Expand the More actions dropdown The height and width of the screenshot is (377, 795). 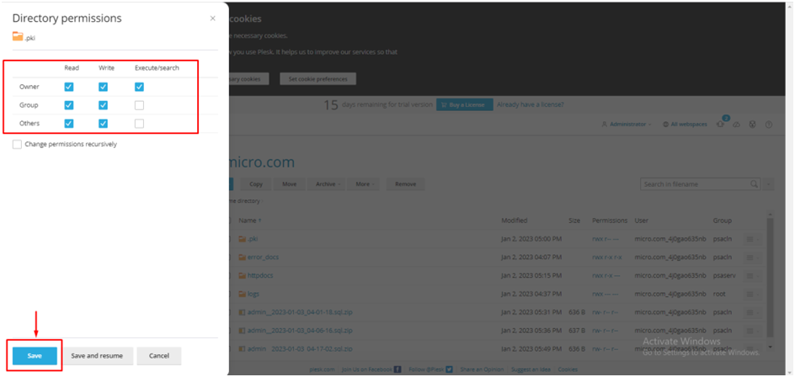(364, 183)
